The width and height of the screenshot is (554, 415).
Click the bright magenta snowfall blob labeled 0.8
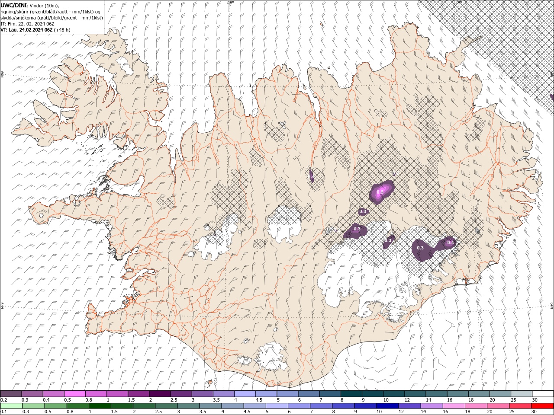coord(381,193)
